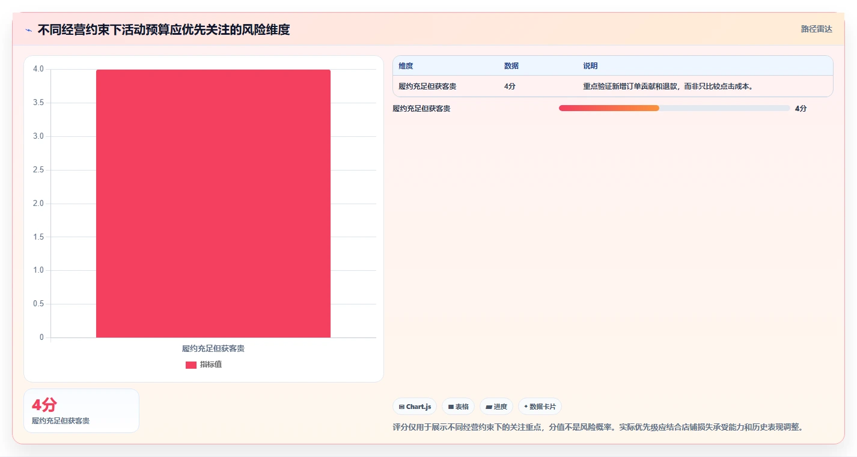The image size is (857, 457).
Task: Click the progress bar label 履约充足但获客贵
Action: tap(422, 109)
